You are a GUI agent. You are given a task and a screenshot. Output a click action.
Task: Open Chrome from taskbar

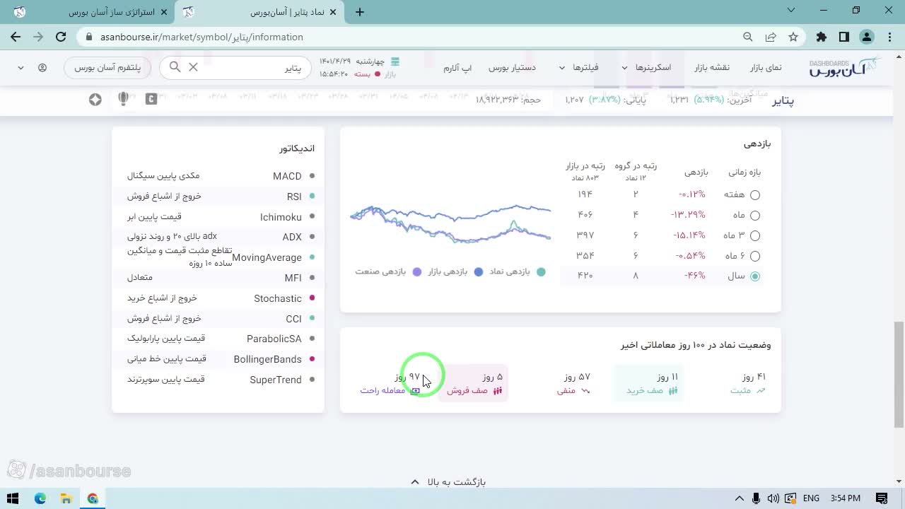(93, 498)
